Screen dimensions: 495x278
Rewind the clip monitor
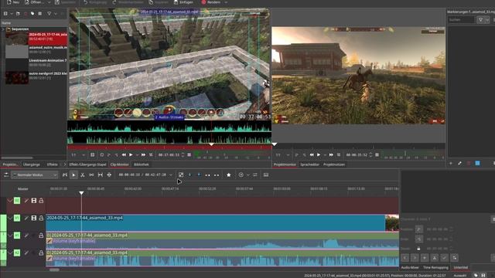tap(124, 154)
